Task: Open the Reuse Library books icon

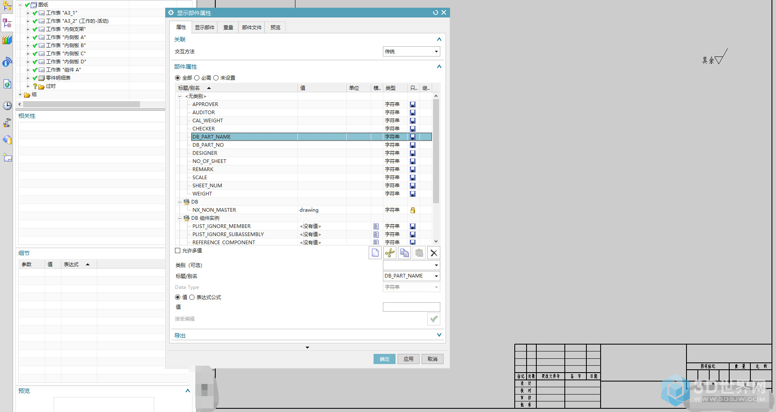Action: point(7,40)
